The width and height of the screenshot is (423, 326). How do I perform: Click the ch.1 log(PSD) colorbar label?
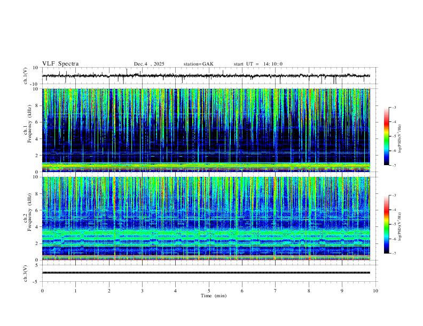400,139
